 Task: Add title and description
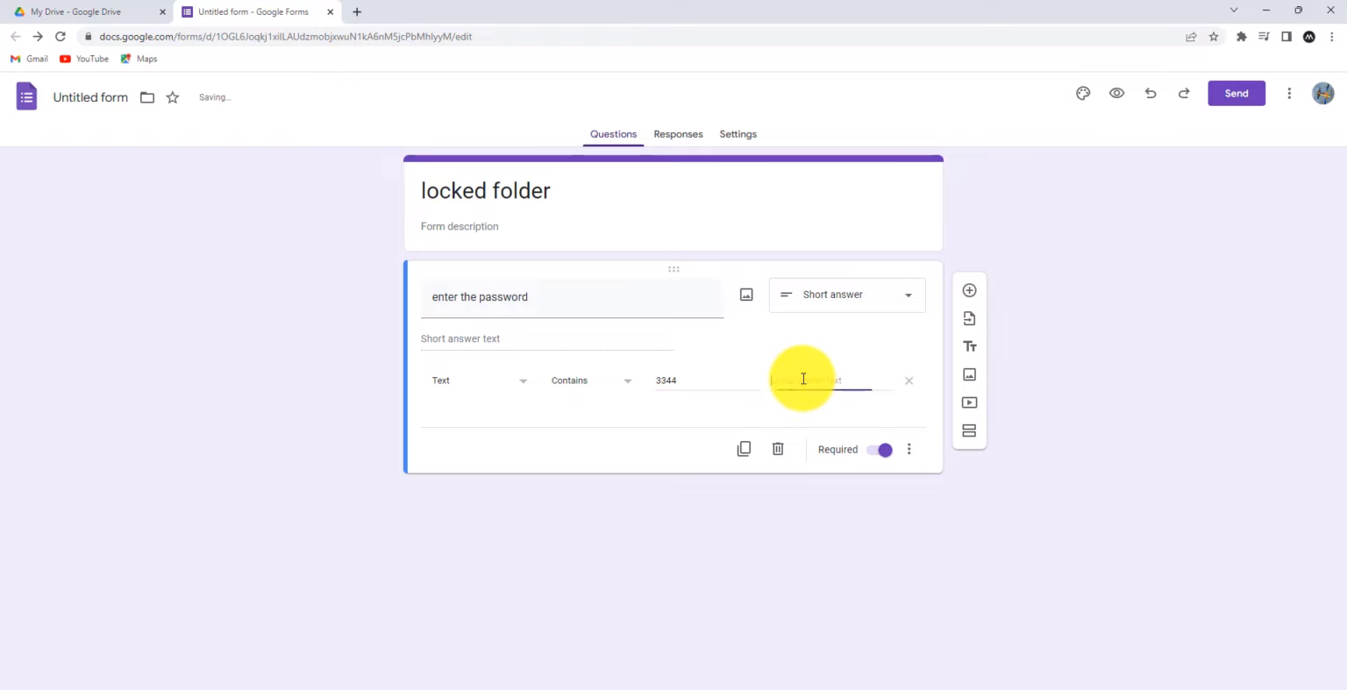coord(969,346)
